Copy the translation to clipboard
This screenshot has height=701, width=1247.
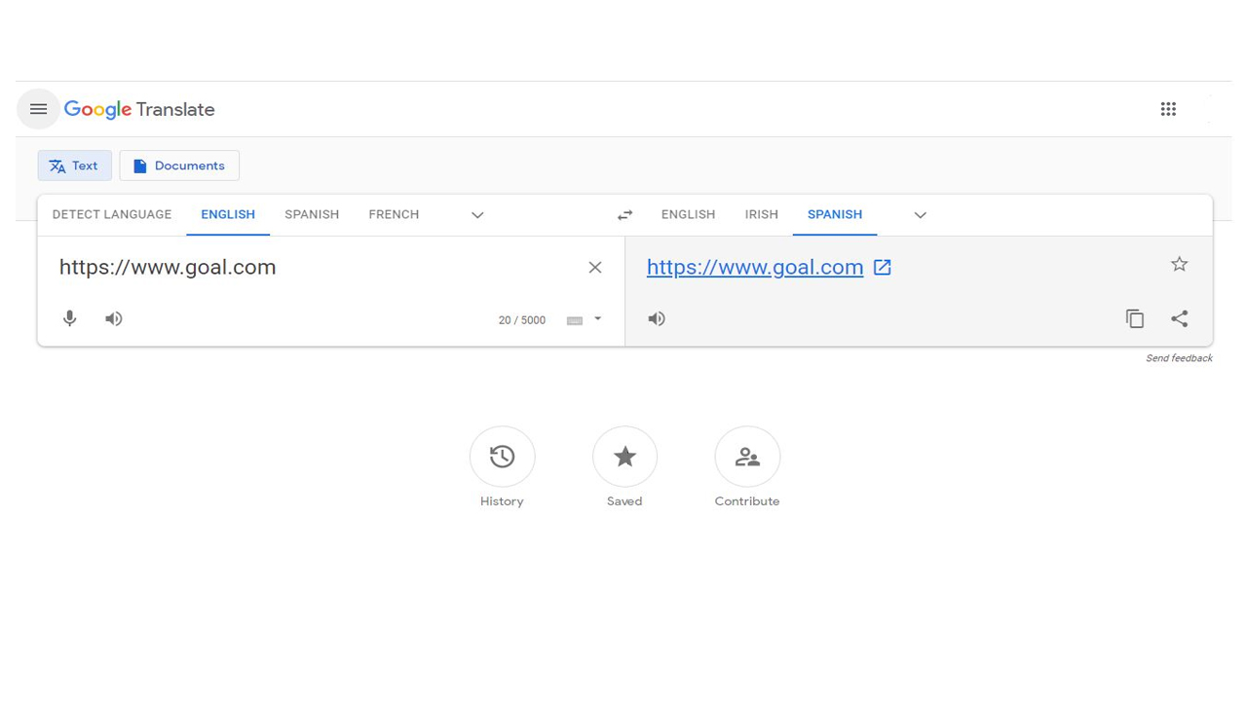tap(1134, 318)
